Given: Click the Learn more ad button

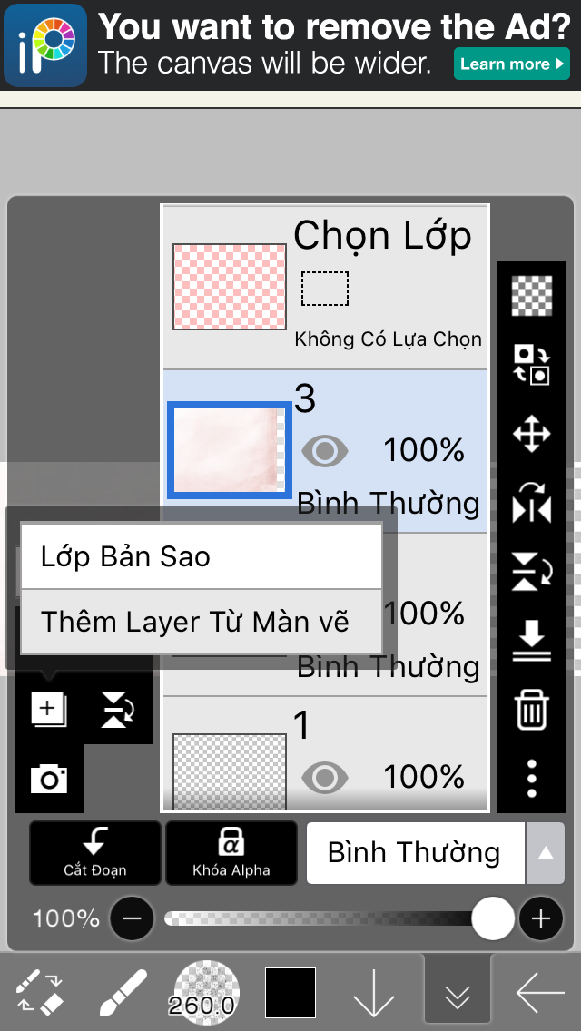Looking at the screenshot, I should click(511, 64).
